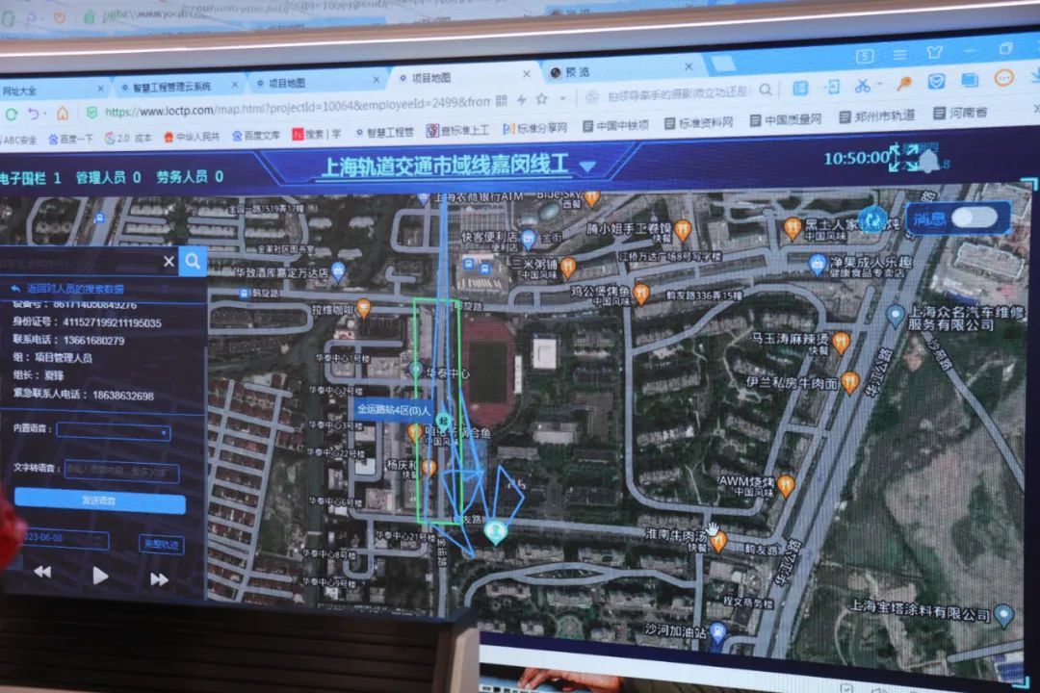
Task: Click the 文字转语音 text input field
Action: pyautogui.click(x=122, y=471)
